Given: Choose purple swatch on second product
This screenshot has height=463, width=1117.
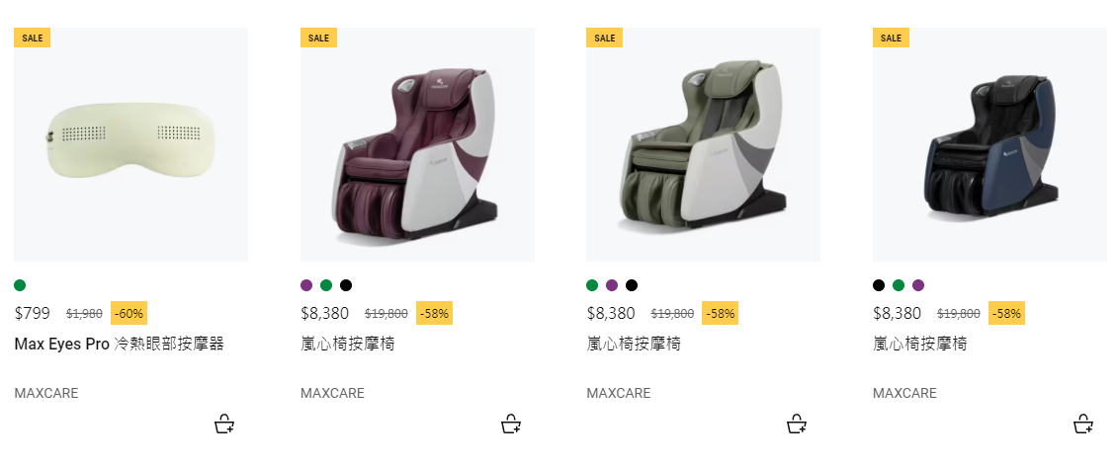Looking at the screenshot, I should pyautogui.click(x=306, y=285).
